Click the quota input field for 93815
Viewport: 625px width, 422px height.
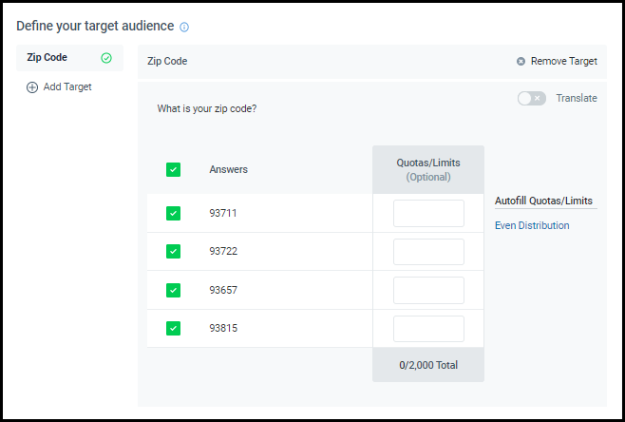click(428, 329)
